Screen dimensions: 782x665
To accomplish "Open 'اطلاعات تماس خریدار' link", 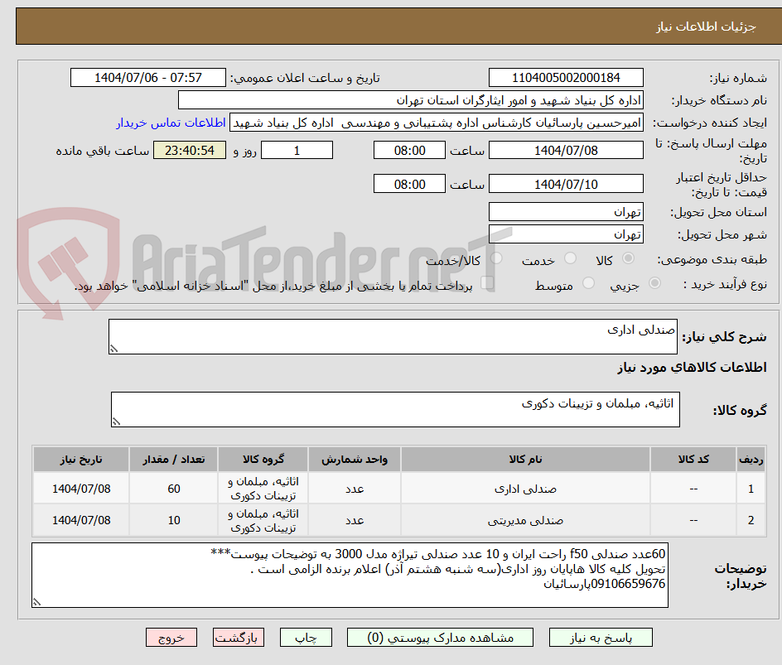I will tap(171, 123).
